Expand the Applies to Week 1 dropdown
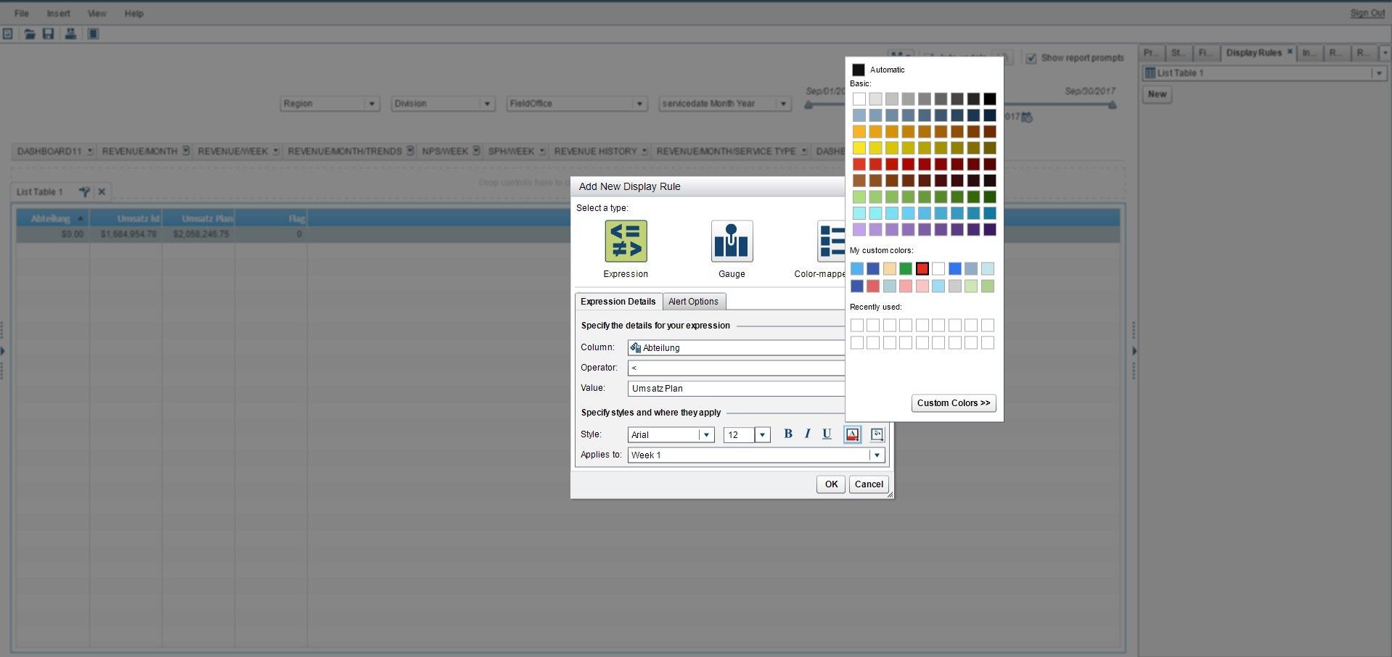 (876, 455)
